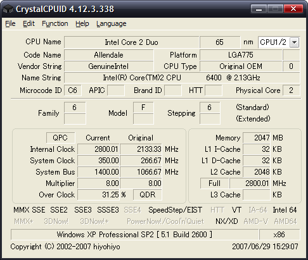This screenshot has width=308, height=260.
Task: Click the empty HTT field box
Action: coord(214,90)
